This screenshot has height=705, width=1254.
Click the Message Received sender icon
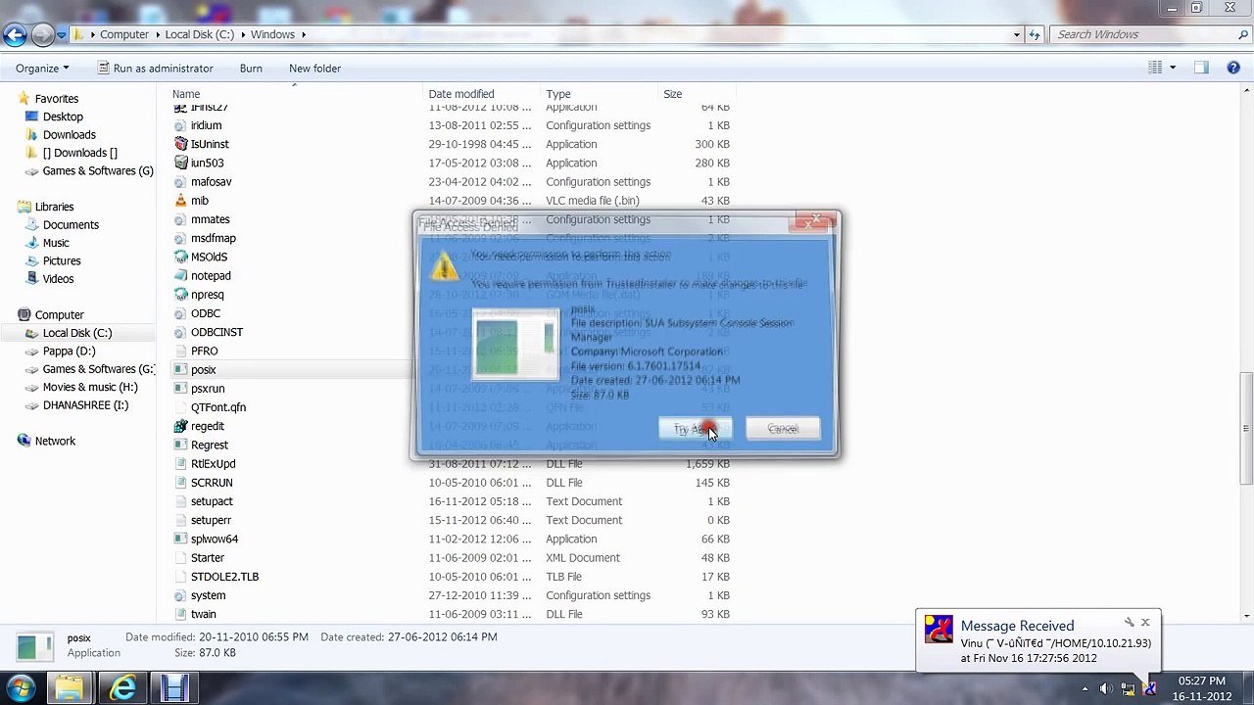tap(939, 630)
